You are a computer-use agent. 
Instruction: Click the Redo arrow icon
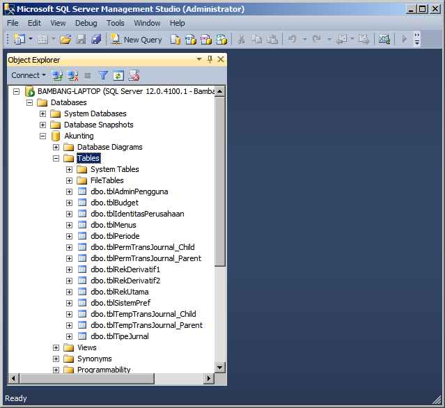[316, 39]
